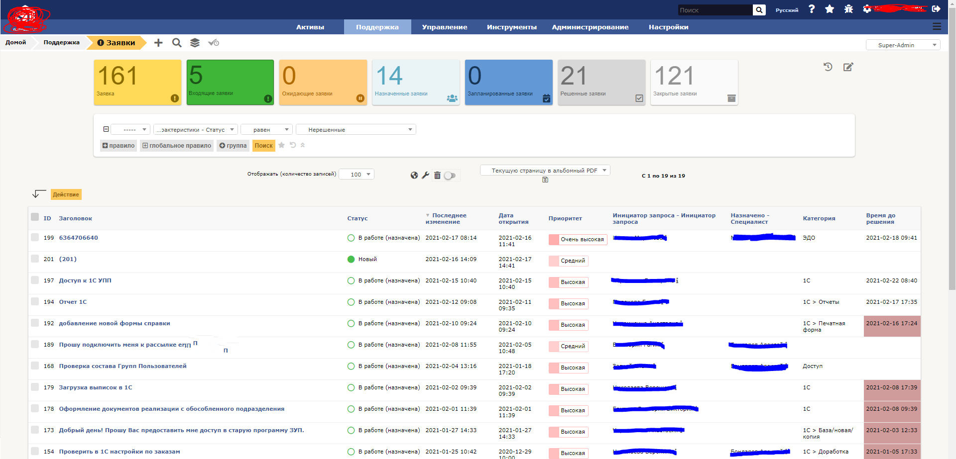The image size is (956, 459).
Task: Open saved searches star icon
Action: [x=830, y=9]
